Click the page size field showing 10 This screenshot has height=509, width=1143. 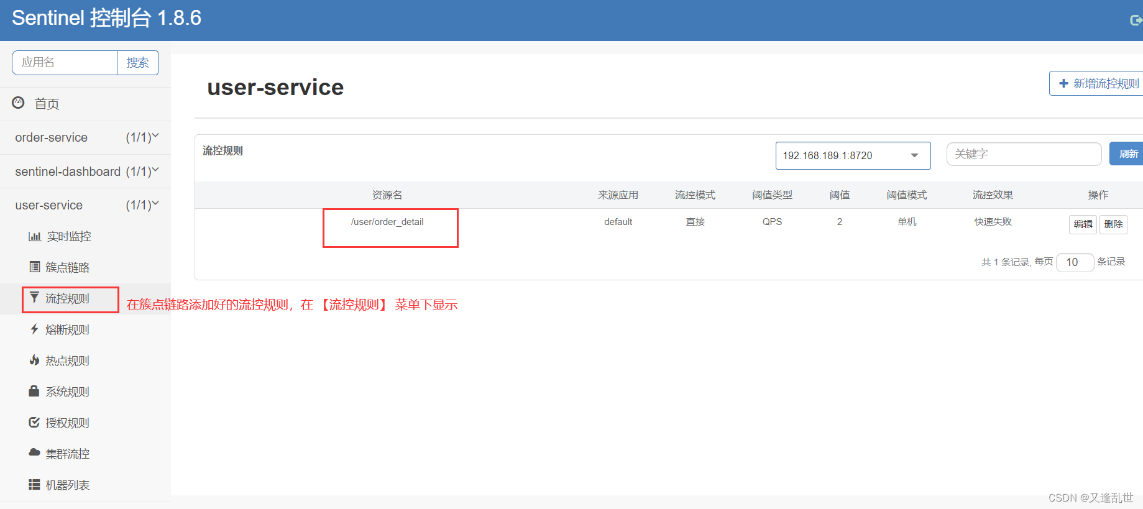(1075, 262)
